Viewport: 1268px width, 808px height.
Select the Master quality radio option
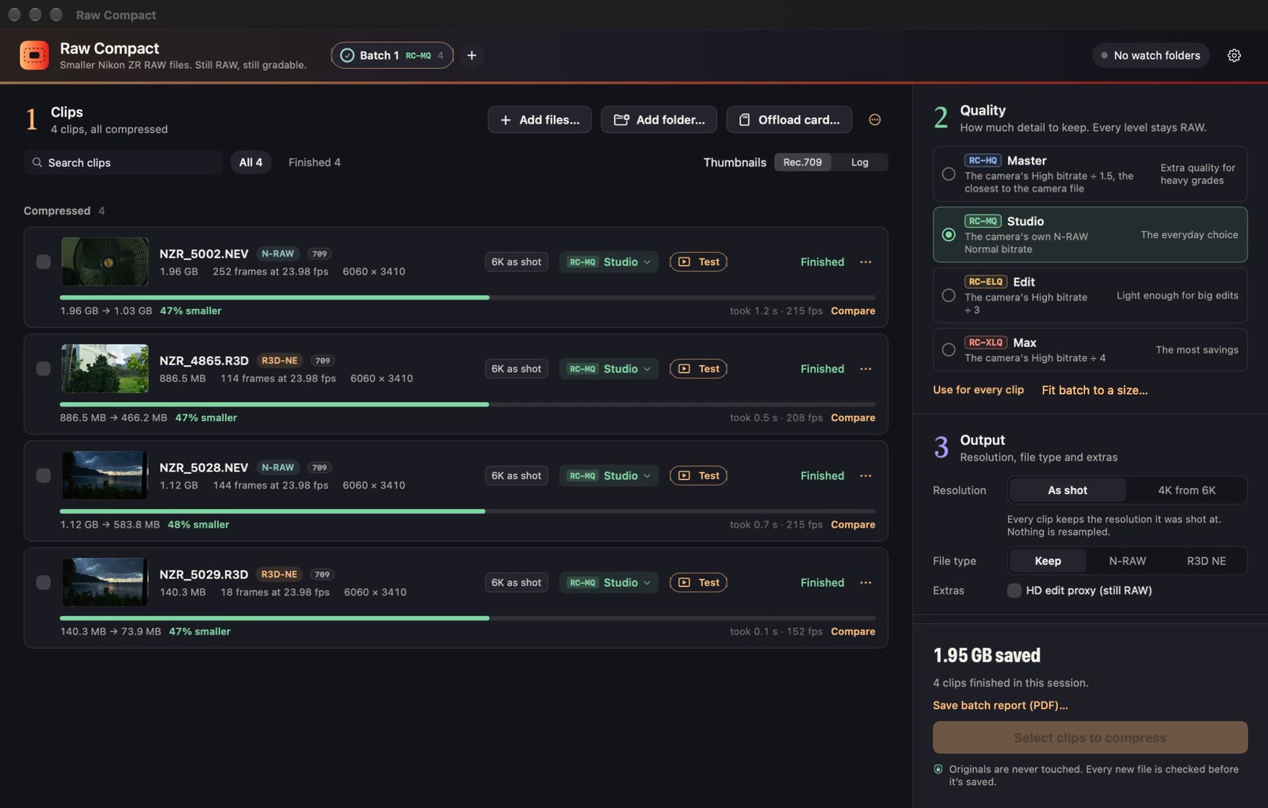(x=949, y=174)
